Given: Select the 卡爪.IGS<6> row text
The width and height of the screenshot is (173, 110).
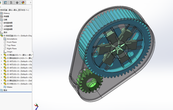Looking at the screenshot, I should pos(19,77).
